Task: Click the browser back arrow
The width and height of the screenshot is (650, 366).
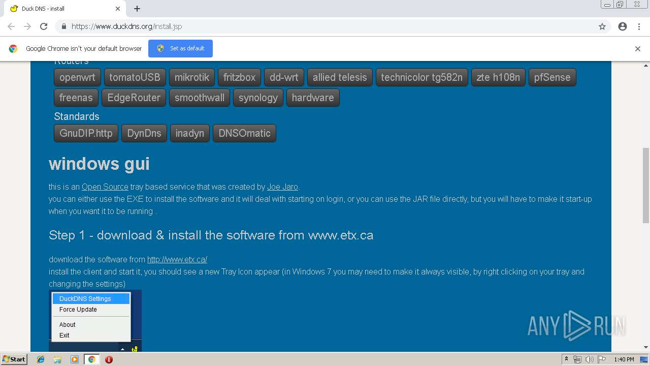Action: coord(11,26)
